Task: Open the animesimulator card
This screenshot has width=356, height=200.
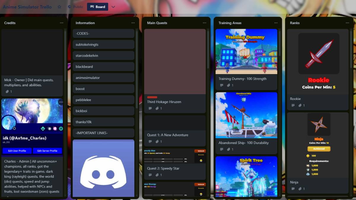Action: point(104,78)
